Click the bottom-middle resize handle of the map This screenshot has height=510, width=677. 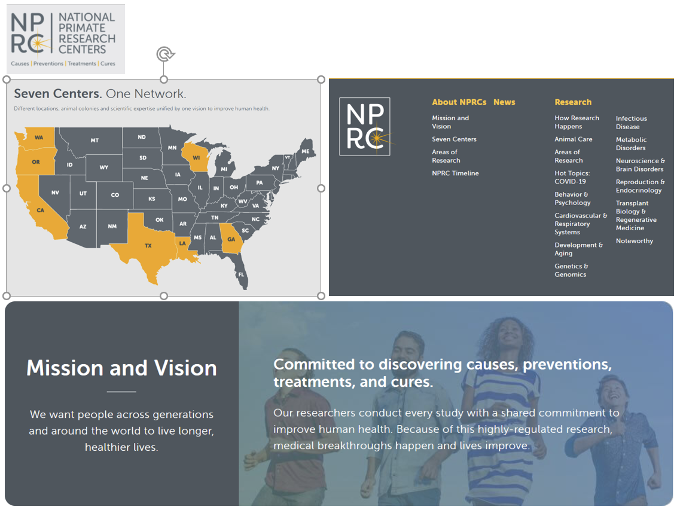tap(164, 295)
